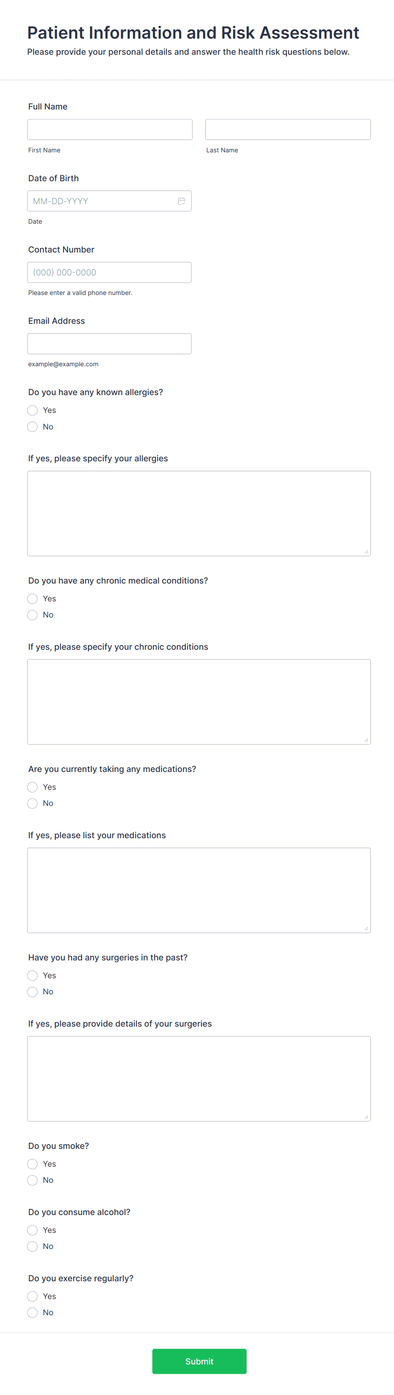This screenshot has height=1395, width=394.
Task: Select No for Do you smoke
Action: [x=33, y=1180]
